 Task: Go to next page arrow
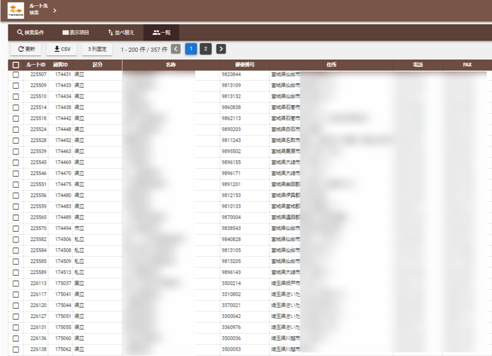point(221,48)
